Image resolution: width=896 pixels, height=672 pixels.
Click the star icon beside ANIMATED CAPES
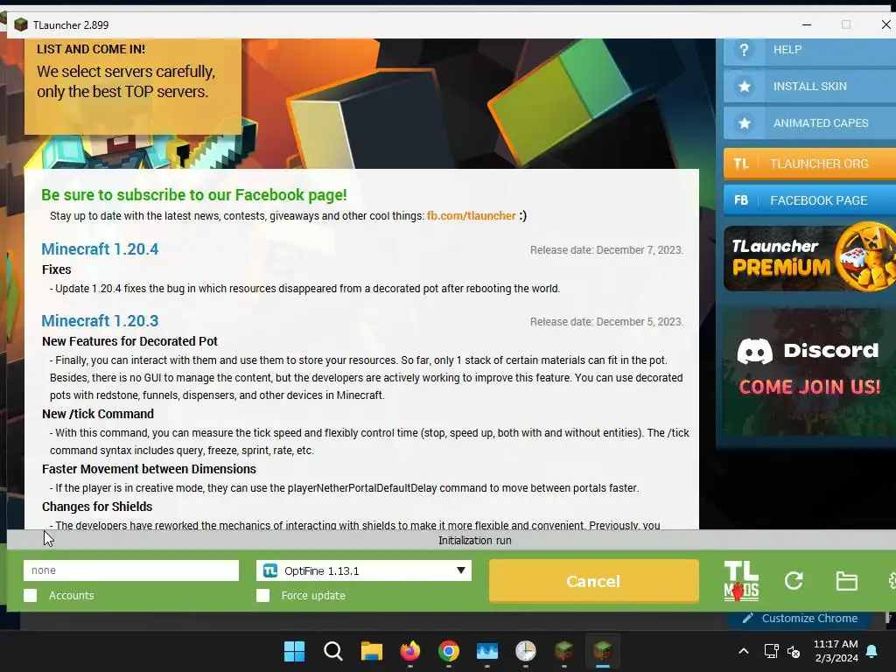(x=744, y=123)
